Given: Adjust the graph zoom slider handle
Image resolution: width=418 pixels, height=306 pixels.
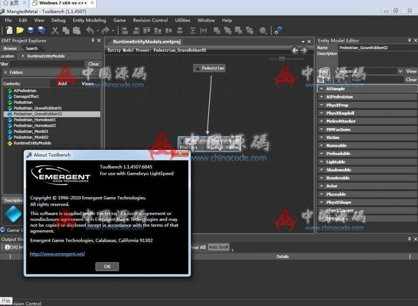Looking at the screenshot, I should click(282, 59).
